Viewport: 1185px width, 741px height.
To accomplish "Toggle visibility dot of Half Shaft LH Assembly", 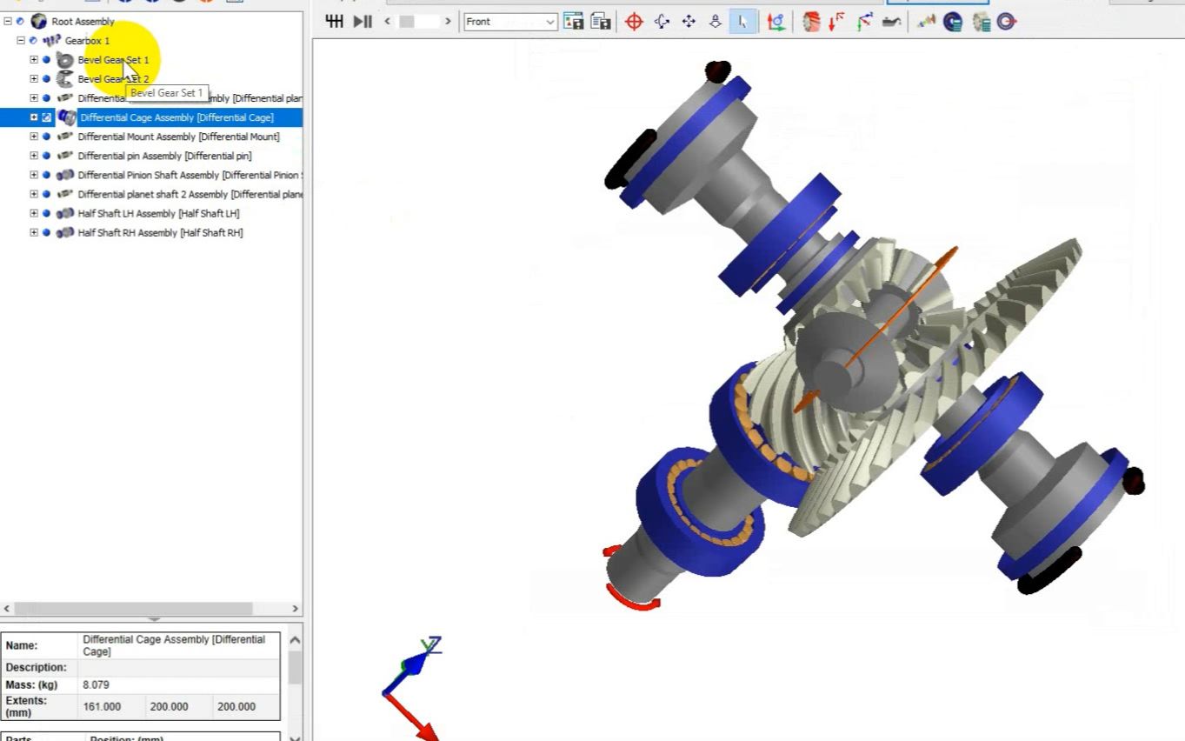I will [x=46, y=213].
